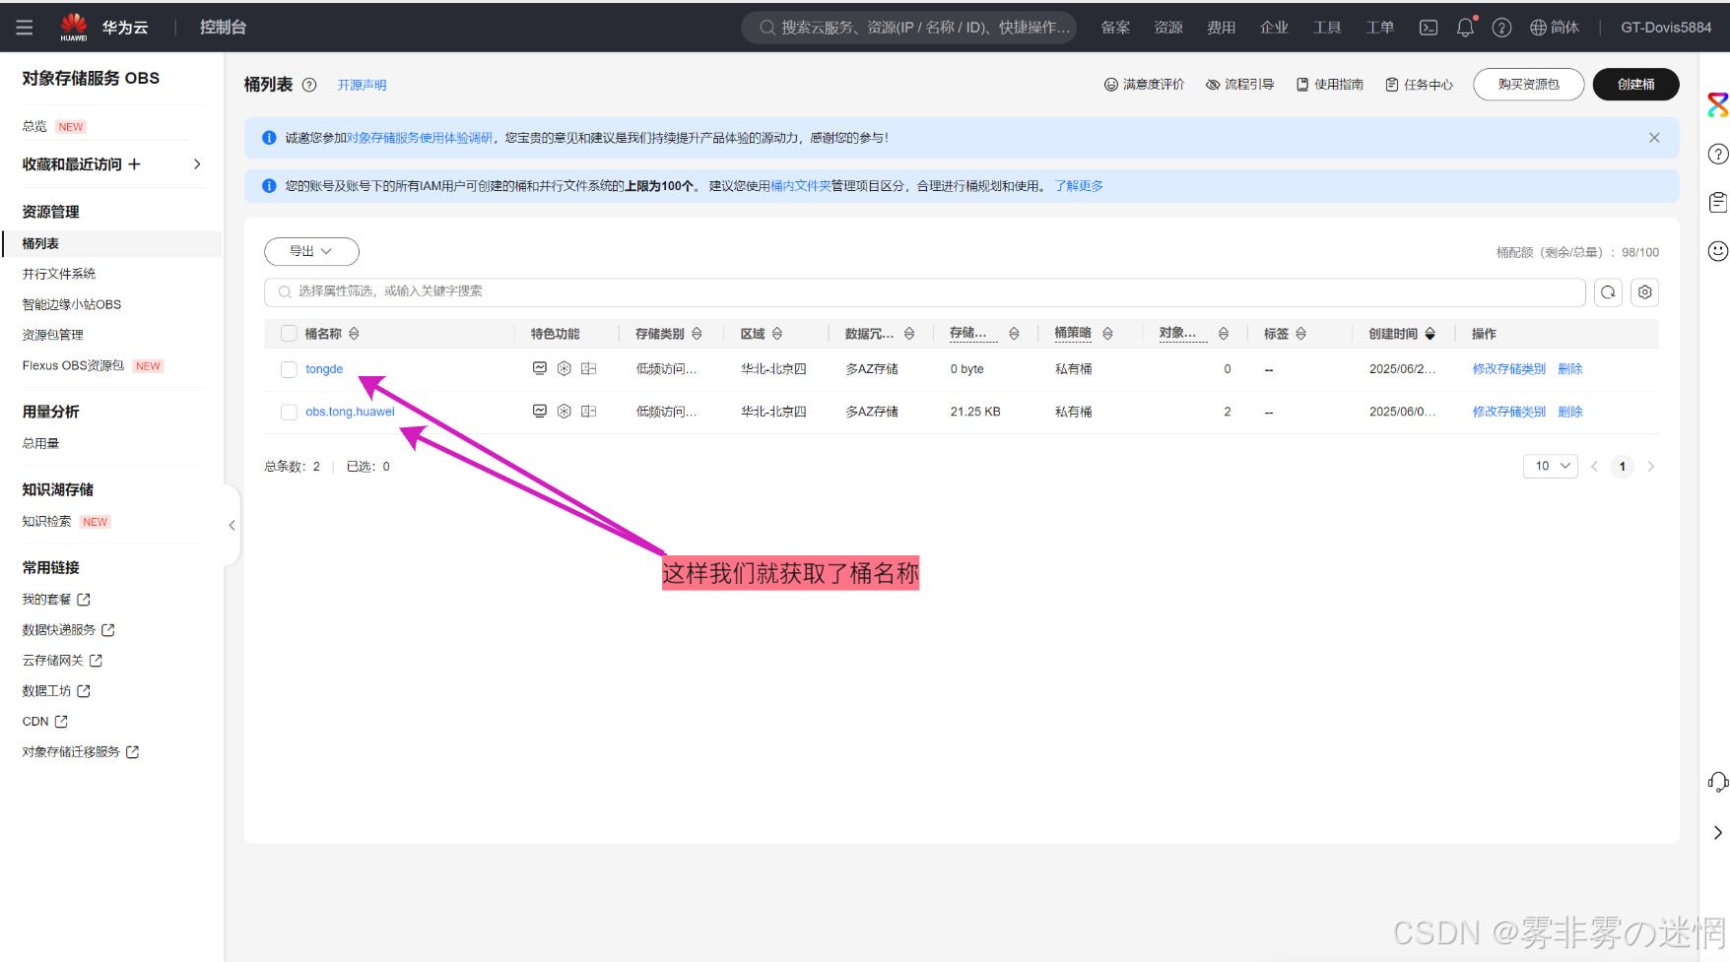Click the bucket filter search field
The image size is (1730, 962).
(924, 291)
